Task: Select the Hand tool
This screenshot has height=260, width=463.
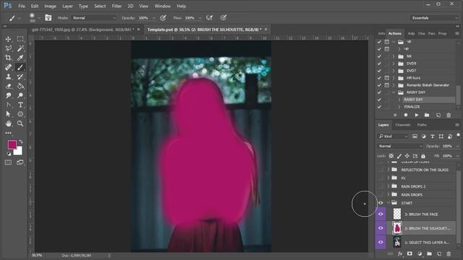Action: [x=8, y=123]
